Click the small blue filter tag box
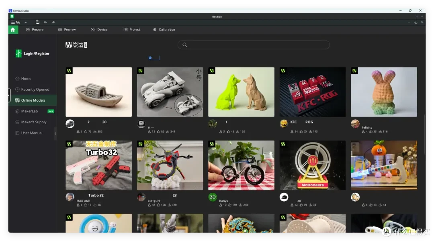434x241 pixels. click(x=154, y=58)
